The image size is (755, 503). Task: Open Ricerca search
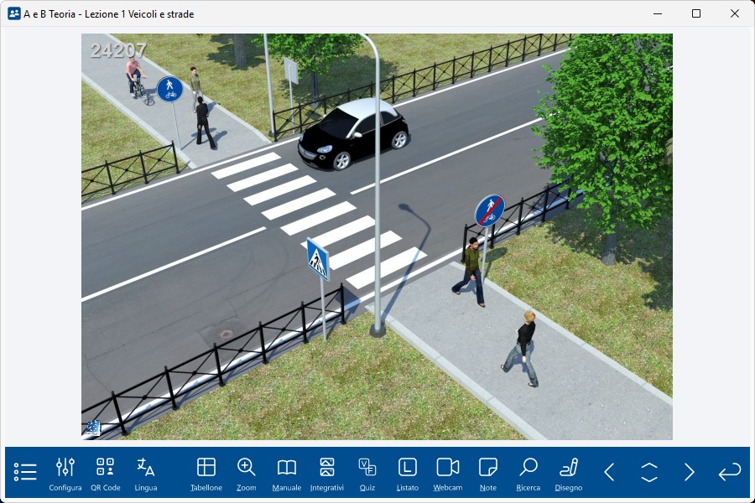coord(528,473)
